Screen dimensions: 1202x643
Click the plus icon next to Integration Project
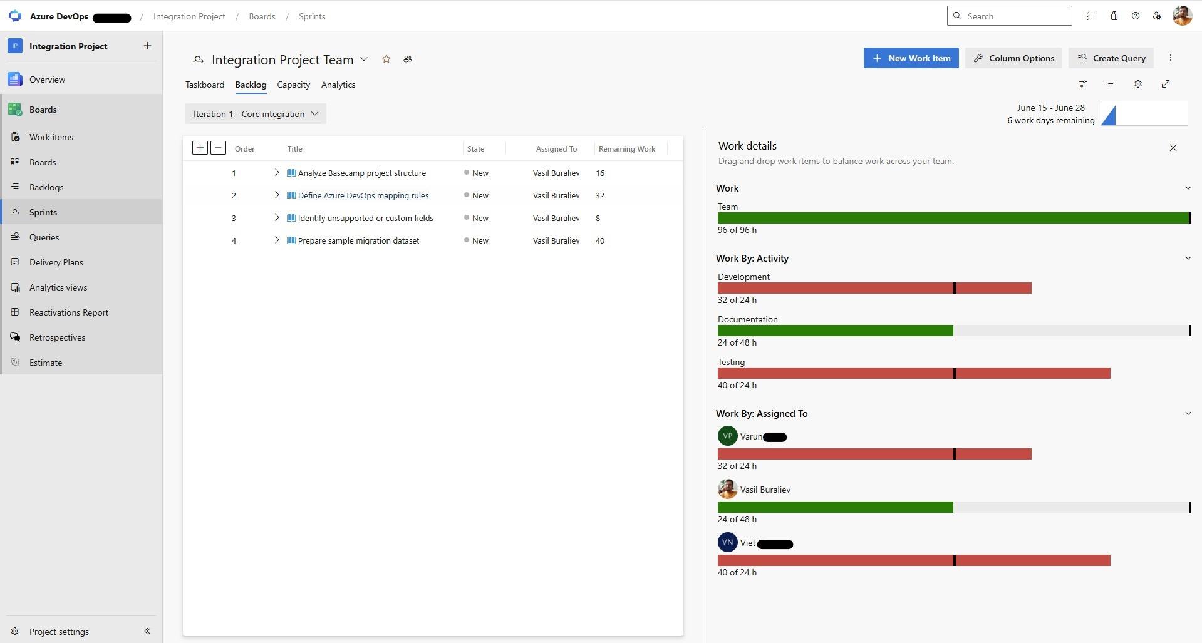click(147, 46)
